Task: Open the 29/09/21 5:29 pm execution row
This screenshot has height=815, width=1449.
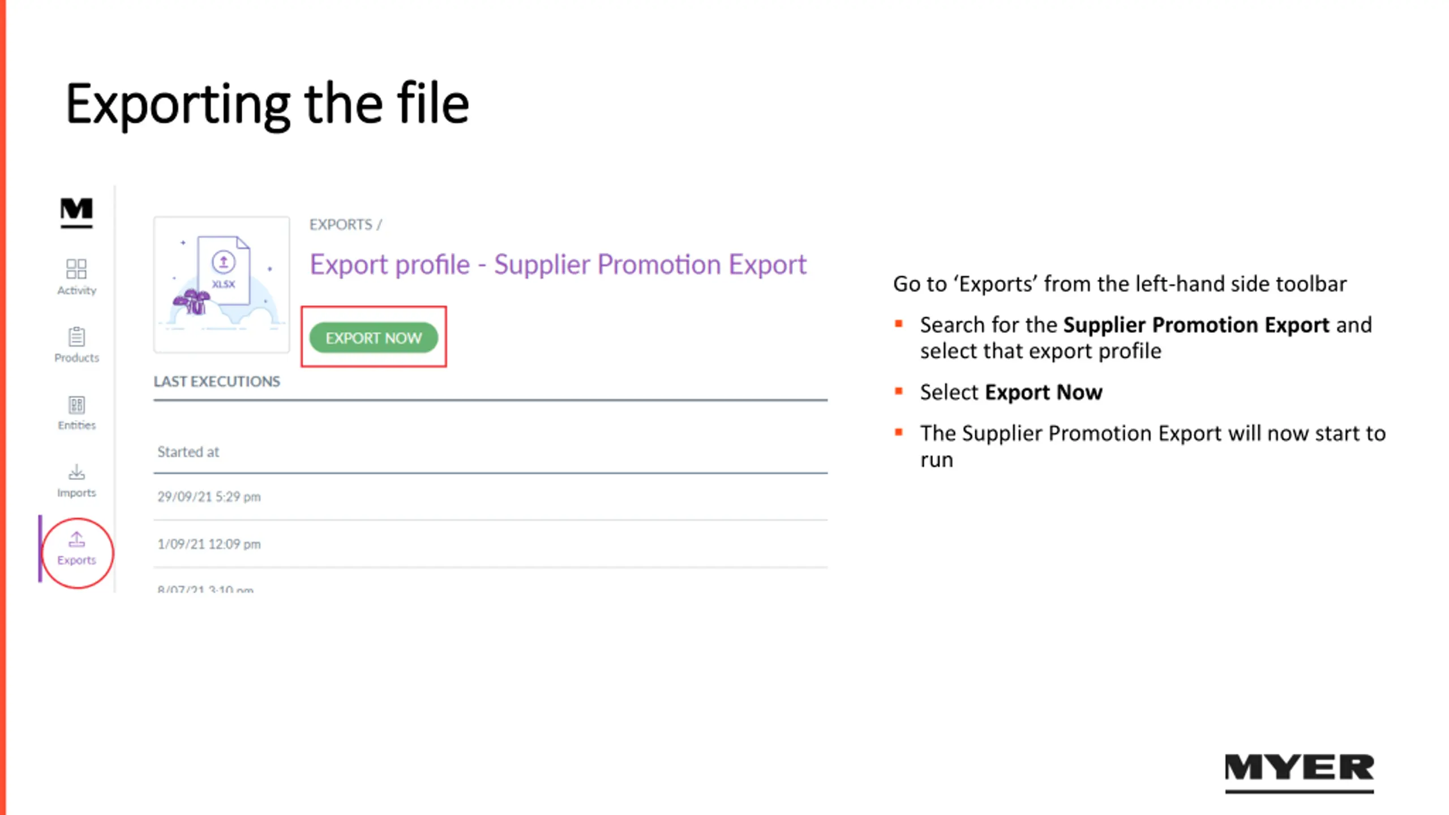Action: [490, 497]
